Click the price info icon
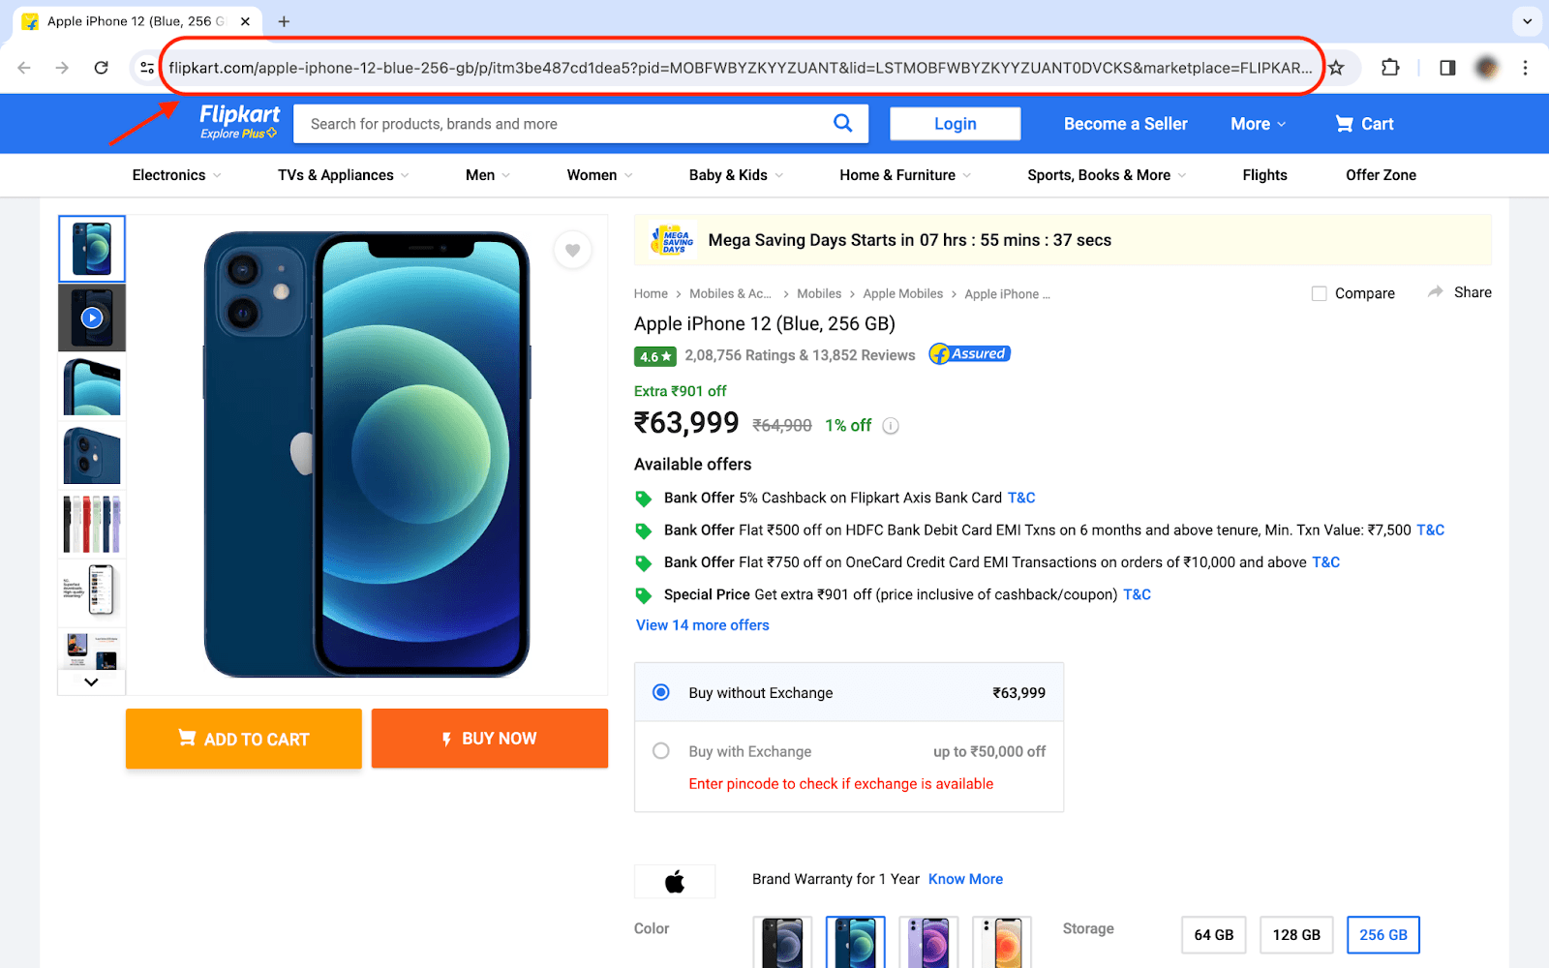 891,426
